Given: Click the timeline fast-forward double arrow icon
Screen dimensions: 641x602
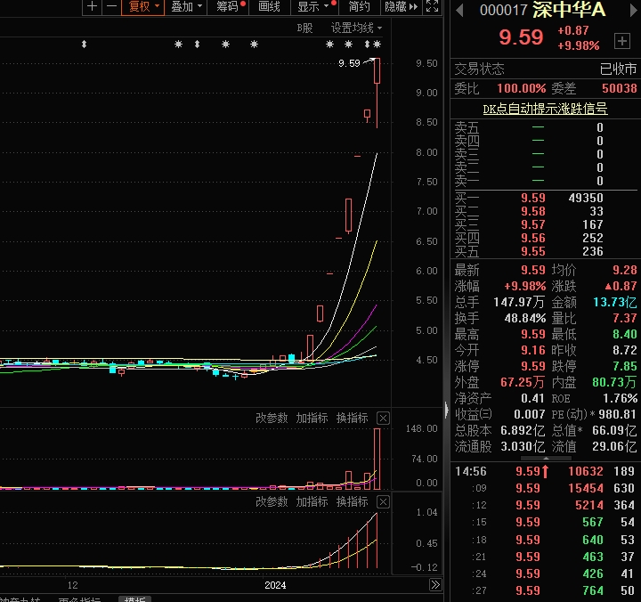Looking at the screenshot, I should tap(434, 585).
